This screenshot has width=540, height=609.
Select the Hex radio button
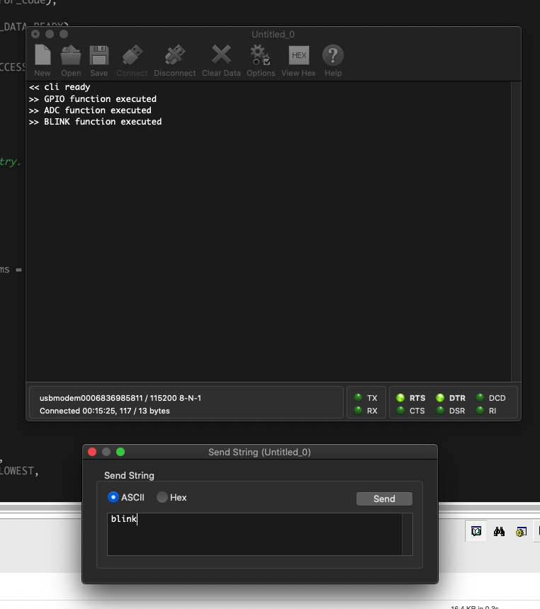coord(162,497)
